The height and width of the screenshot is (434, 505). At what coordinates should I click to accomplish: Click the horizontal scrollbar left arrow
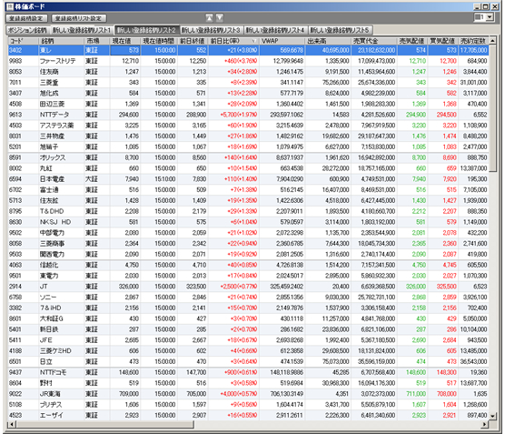(x=11, y=424)
